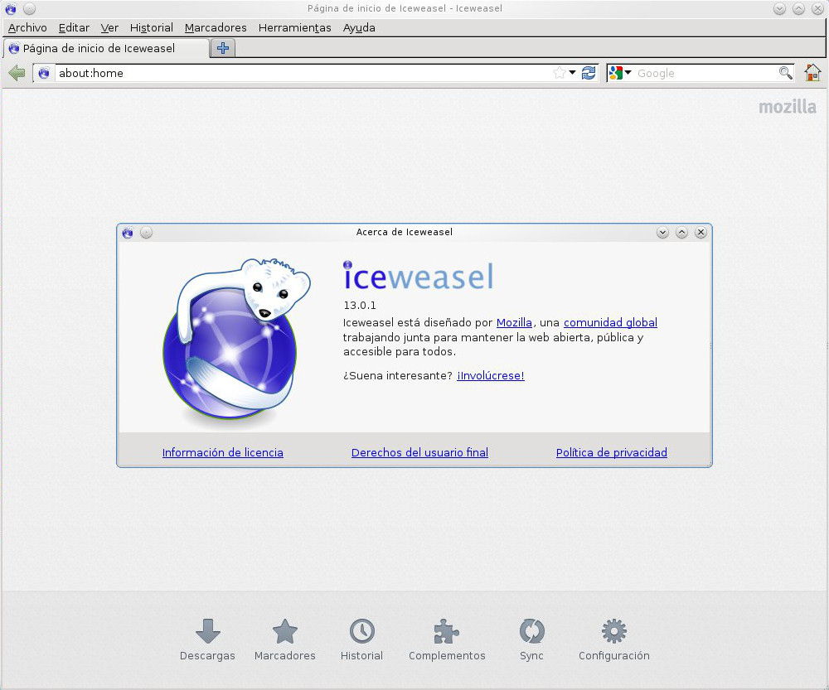
Task: Open Información de licencia
Action: click(x=222, y=452)
